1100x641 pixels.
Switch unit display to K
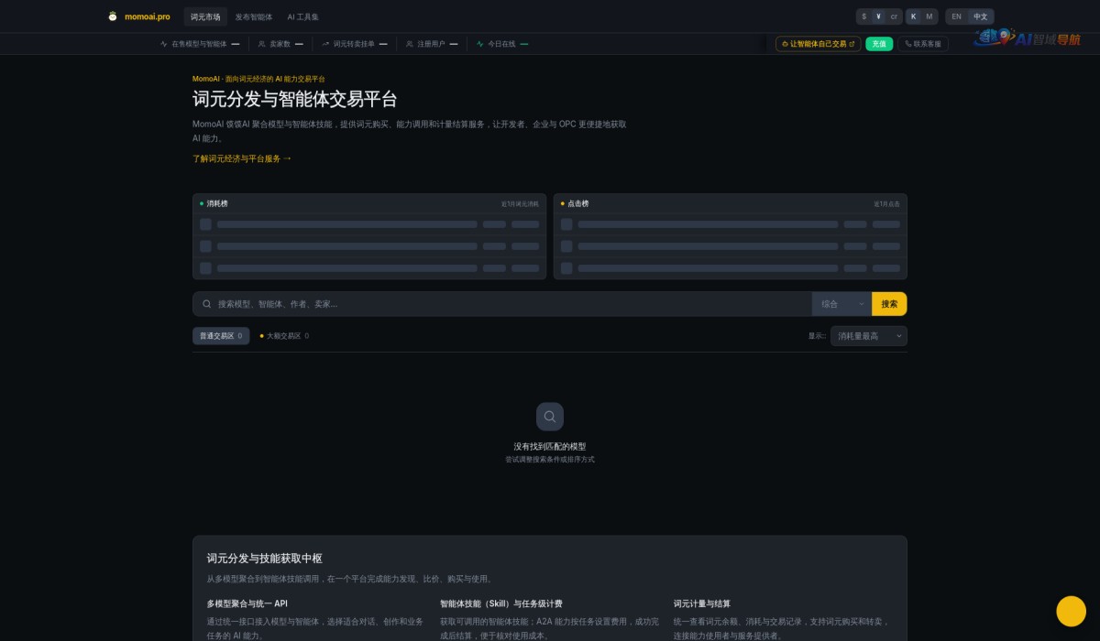tap(913, 16)
